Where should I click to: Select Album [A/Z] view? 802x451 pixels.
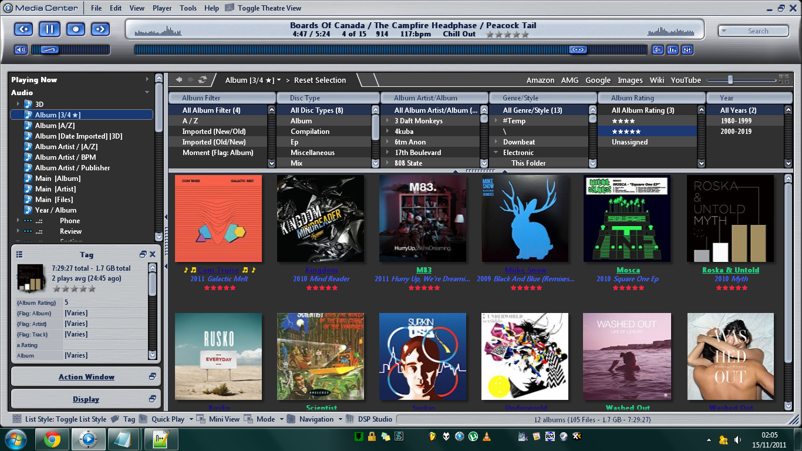pyautogui.click(x=54, y=125)
